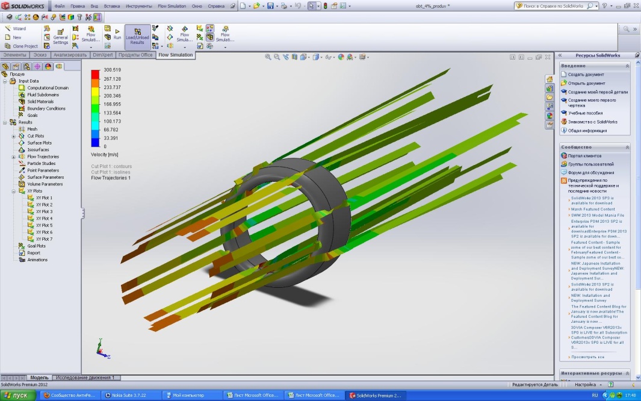Collapse the Results tree node
641x401 pixels.
(x=5, y=122)
